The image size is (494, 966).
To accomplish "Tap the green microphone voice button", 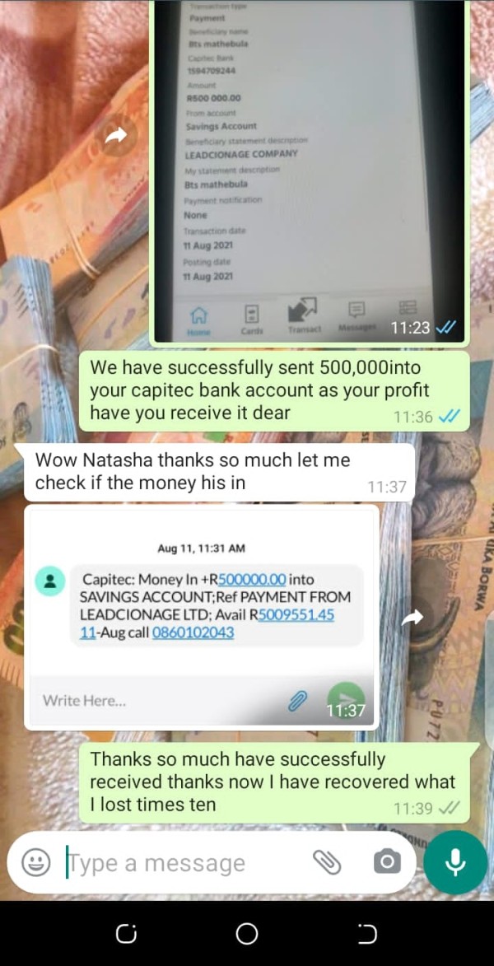I will point(455,862).
